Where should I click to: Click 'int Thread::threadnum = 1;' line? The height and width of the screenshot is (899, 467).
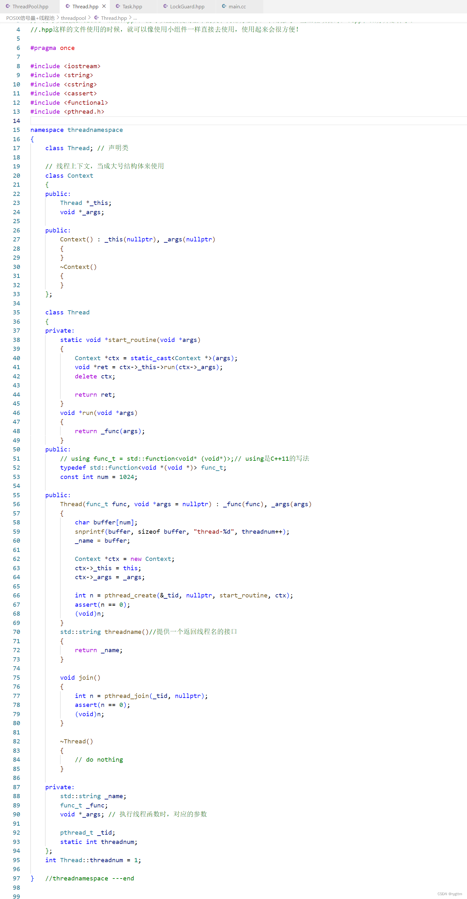(x=93, y=860)
